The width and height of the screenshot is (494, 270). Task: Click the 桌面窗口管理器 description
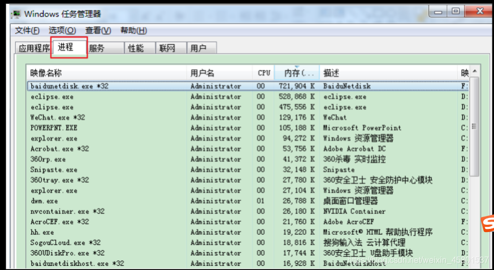click(350, 201)
